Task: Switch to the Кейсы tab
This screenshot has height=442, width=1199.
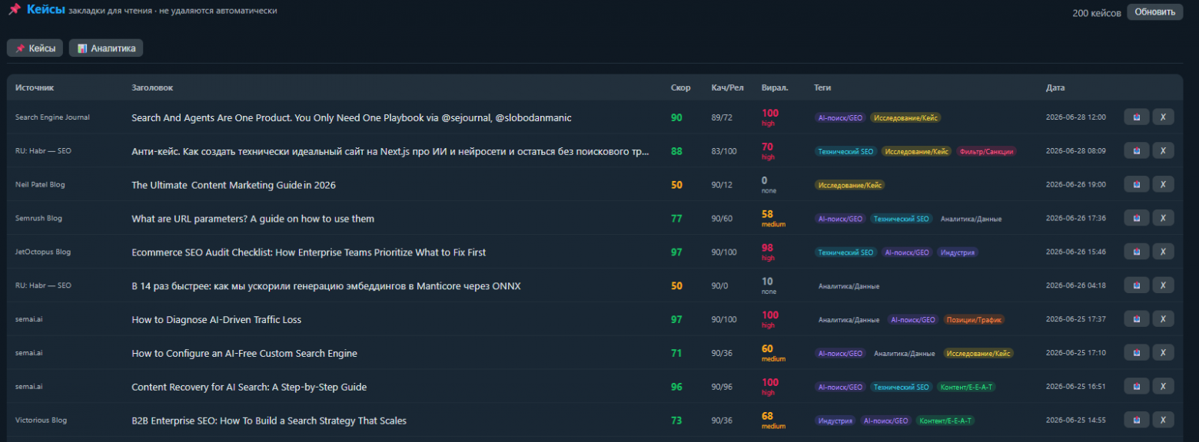Action: [x=35, y=48]
